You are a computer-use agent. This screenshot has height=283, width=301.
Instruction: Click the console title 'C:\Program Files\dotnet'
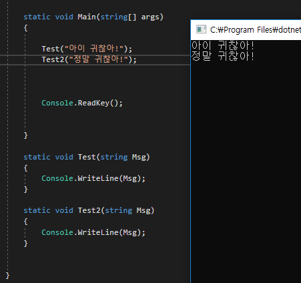[x=256, y=30]
